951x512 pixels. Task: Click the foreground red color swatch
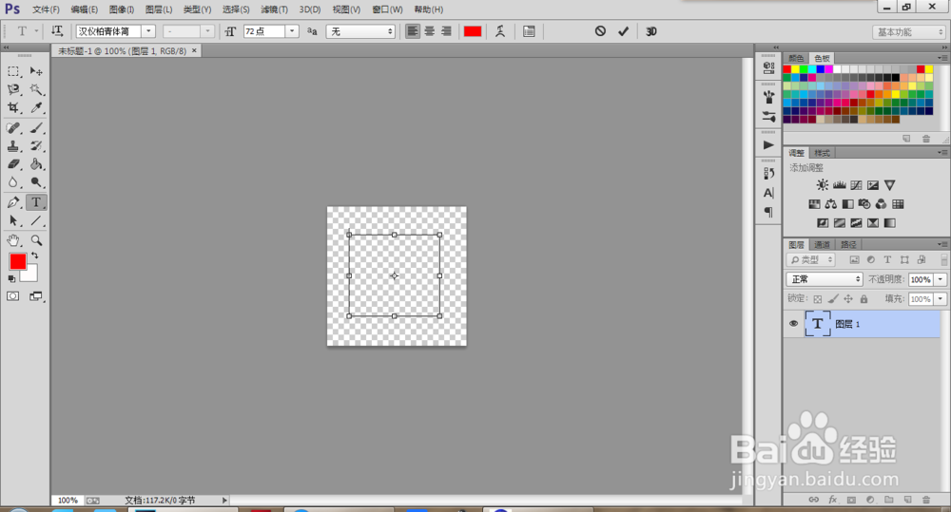17,261
